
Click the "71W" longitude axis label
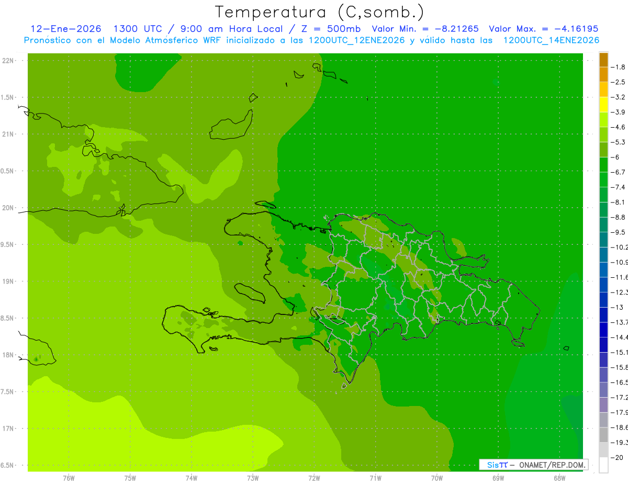pos(375,479)
